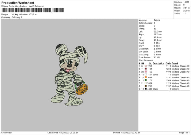Click the black swatch in the Black row

[x=146, y=89]
